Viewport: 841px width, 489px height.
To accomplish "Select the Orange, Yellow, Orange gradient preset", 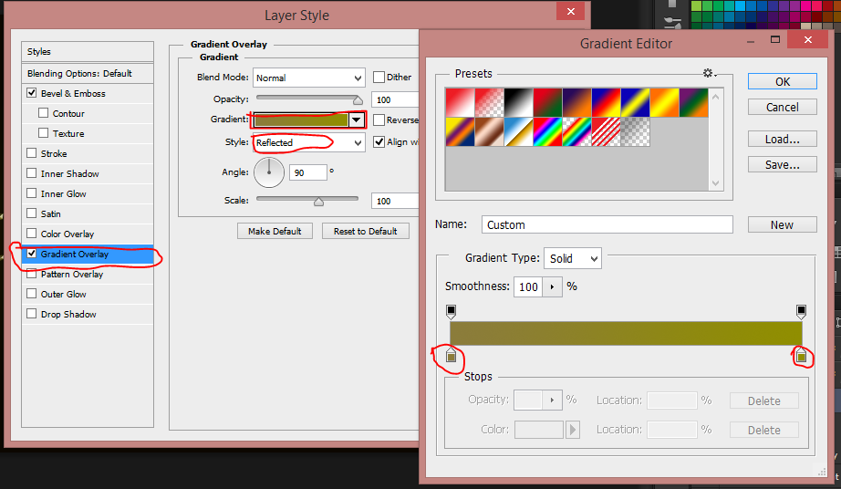I will (x=665, y=102).
